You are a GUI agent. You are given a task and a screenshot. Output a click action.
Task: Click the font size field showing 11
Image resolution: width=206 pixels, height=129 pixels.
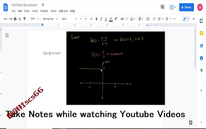[x=86, y=19]
